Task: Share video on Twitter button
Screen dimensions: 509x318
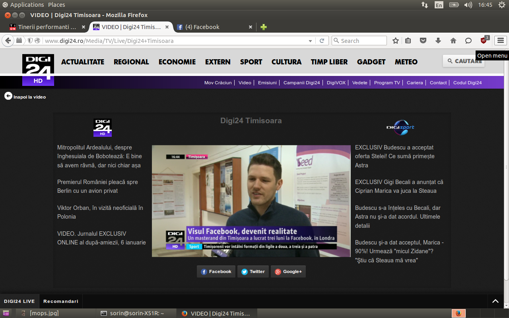Action: tap(253, 271)
